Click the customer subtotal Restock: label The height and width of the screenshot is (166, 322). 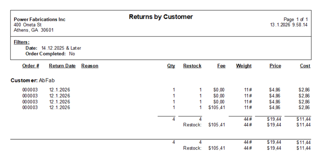tap(192, 125)
